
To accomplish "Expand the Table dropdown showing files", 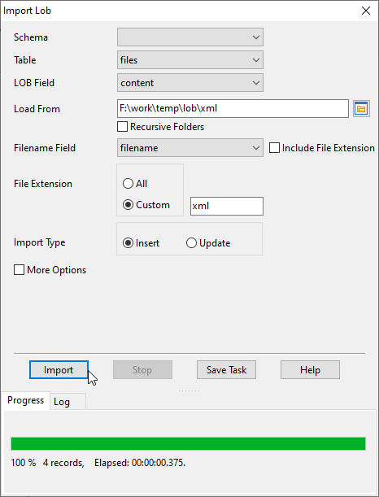I will click(x=190, y=60).
